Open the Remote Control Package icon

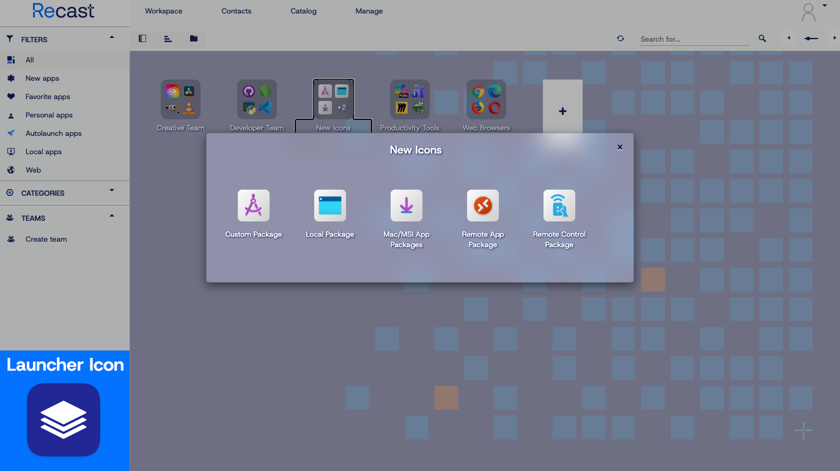(559, 206)
